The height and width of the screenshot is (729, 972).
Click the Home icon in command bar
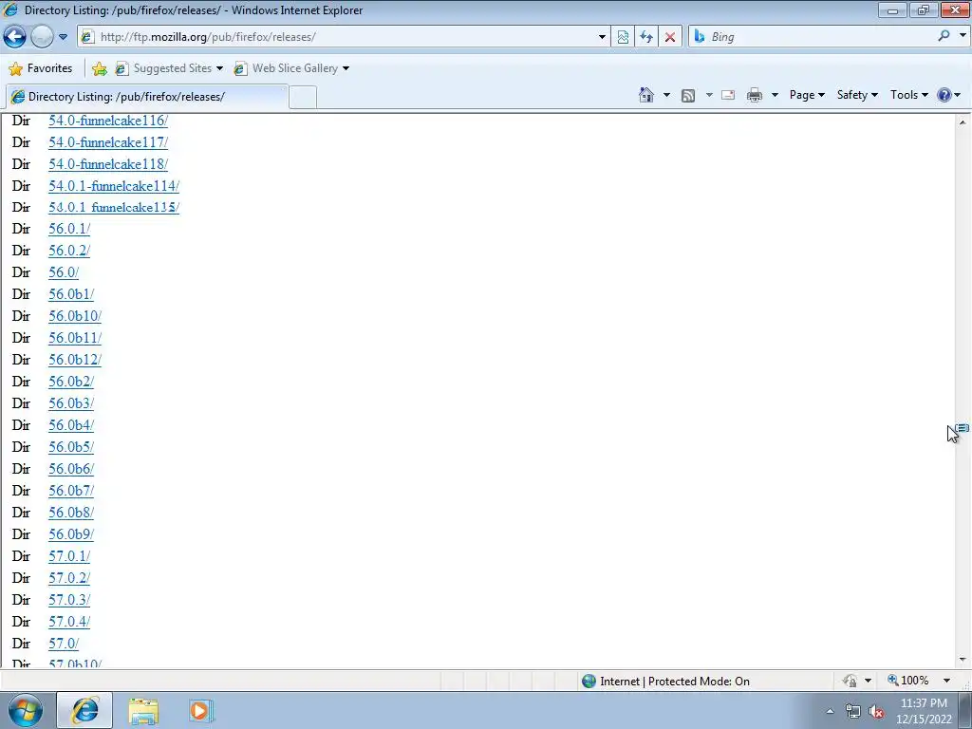[x=645, y=95]
